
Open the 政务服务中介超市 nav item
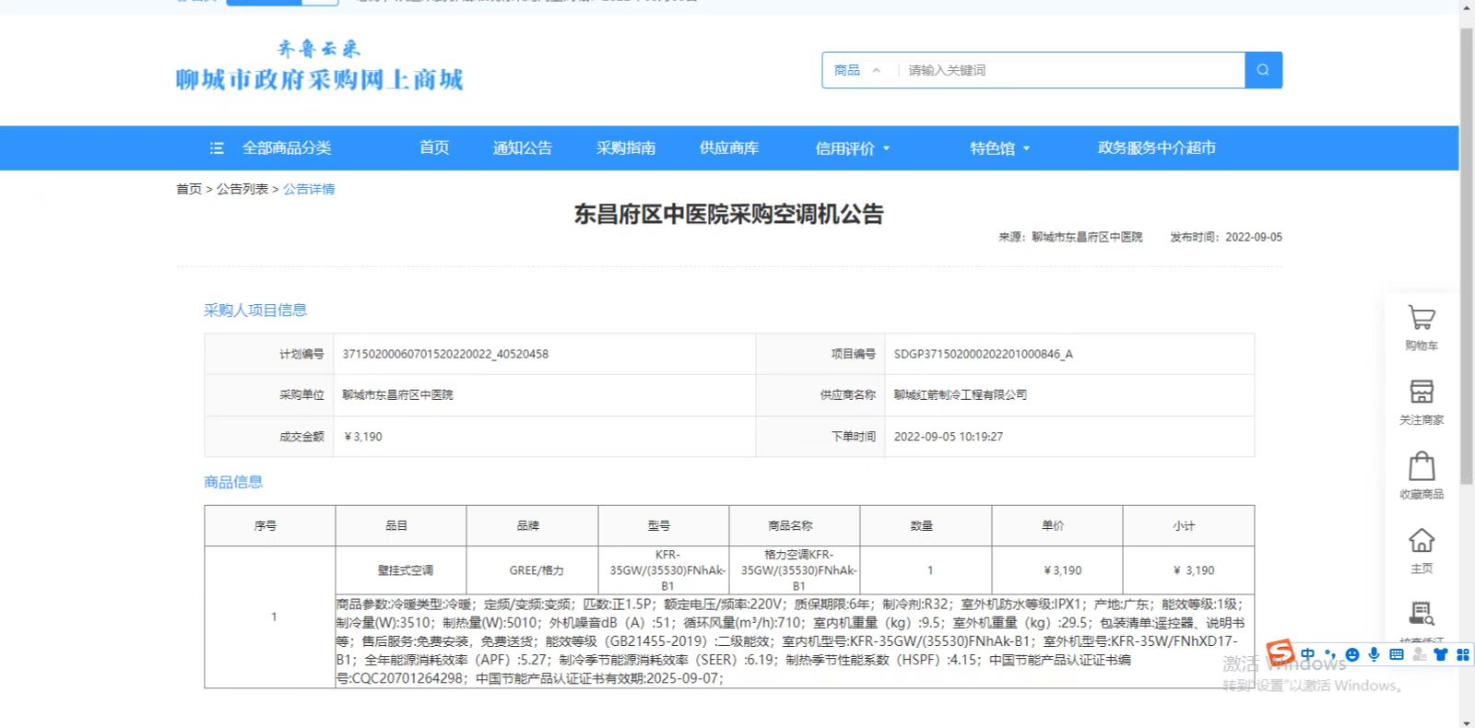[x=1156, y=147]
